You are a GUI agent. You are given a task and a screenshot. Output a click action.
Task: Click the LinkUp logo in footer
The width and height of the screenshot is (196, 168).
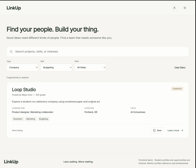(x=11, y=162)
